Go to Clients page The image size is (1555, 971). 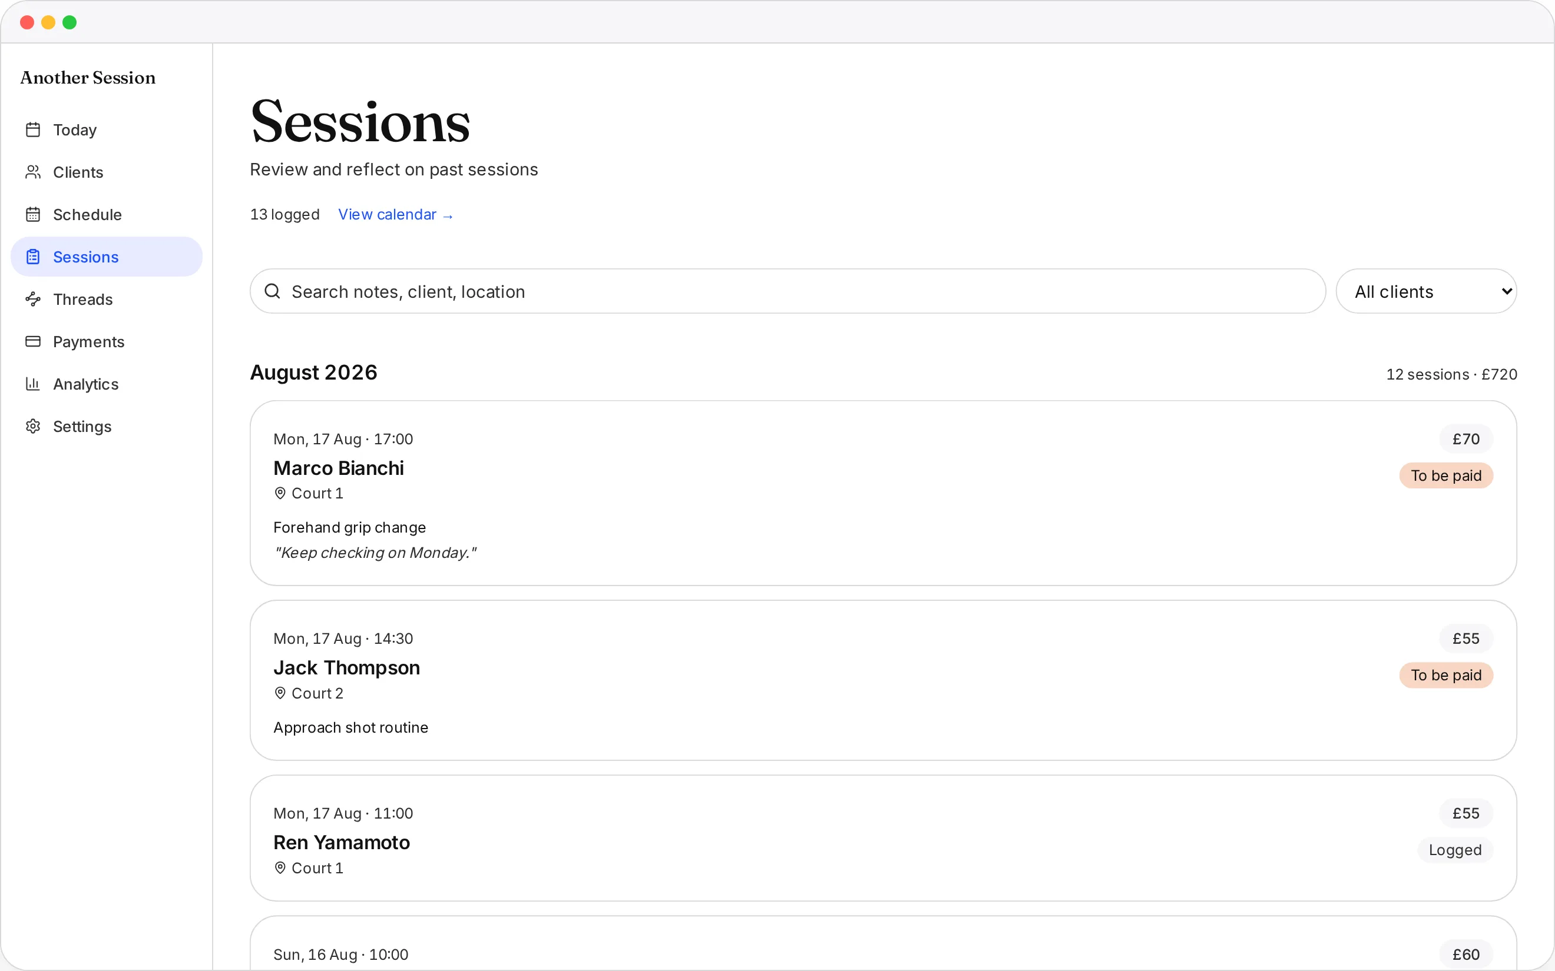(107, 172)
